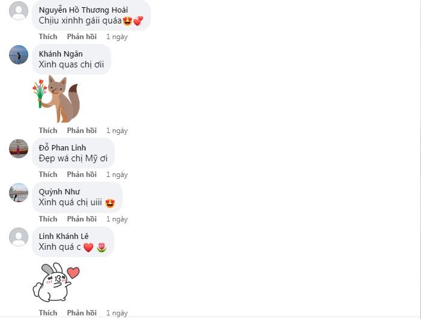The height and width of the screenshot is (319, 421).
Task: Click Quỳnh Như's profile photo
Action: [x=19, y=193]
